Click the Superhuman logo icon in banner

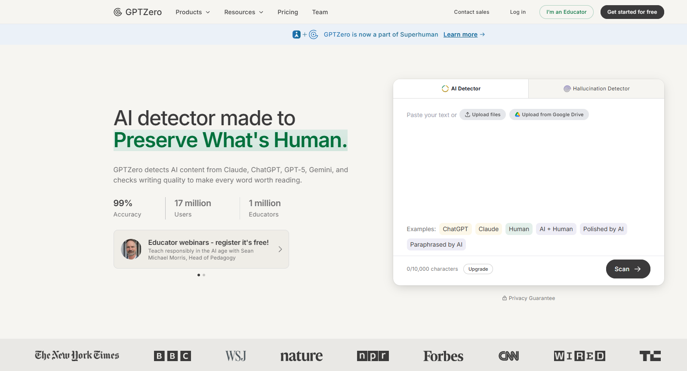point(296,34)
